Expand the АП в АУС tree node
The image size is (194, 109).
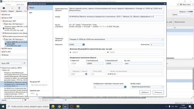point(1,52)
